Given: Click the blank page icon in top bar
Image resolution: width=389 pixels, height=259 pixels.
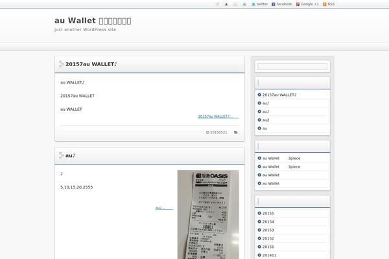Looking at the screenshot, I should (x=235, y=5).
